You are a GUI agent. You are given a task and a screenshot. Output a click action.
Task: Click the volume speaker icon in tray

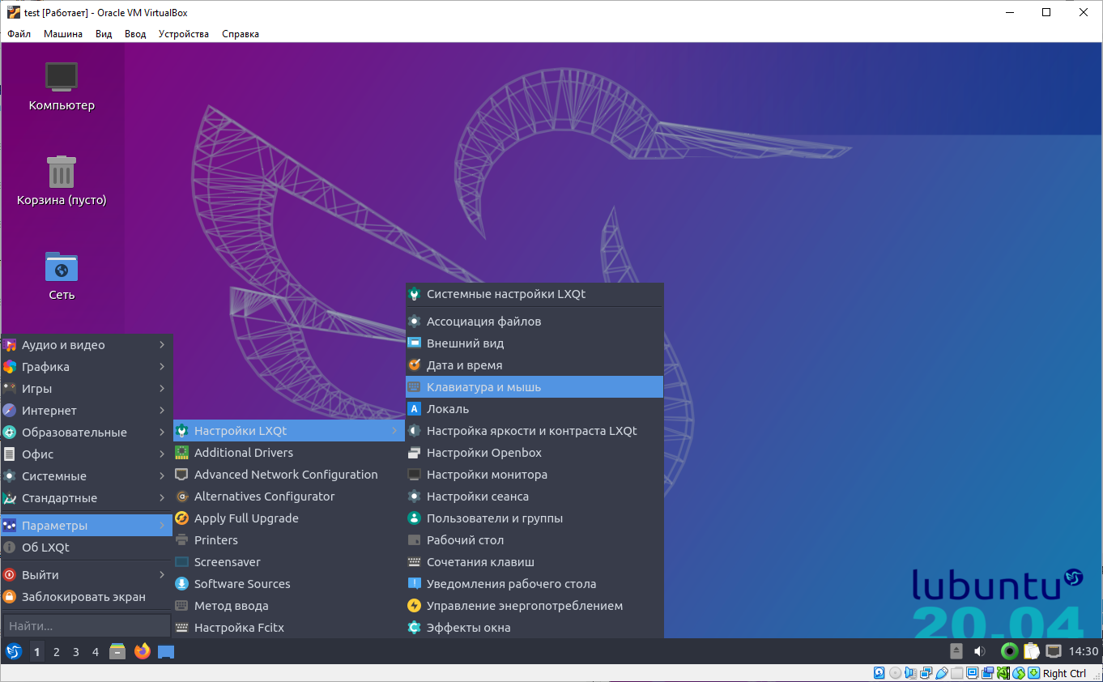979,651
